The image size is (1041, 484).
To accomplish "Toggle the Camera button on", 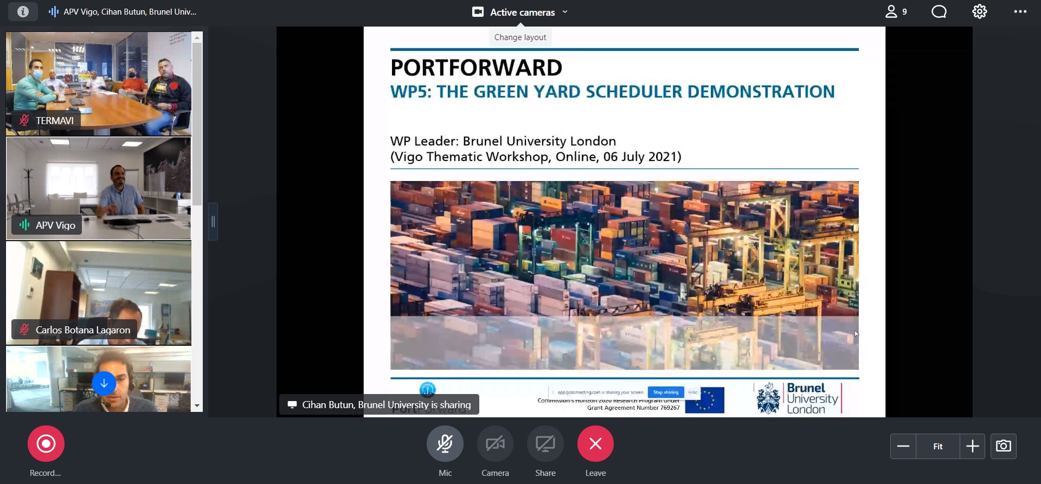I will [x=495, y=444].
